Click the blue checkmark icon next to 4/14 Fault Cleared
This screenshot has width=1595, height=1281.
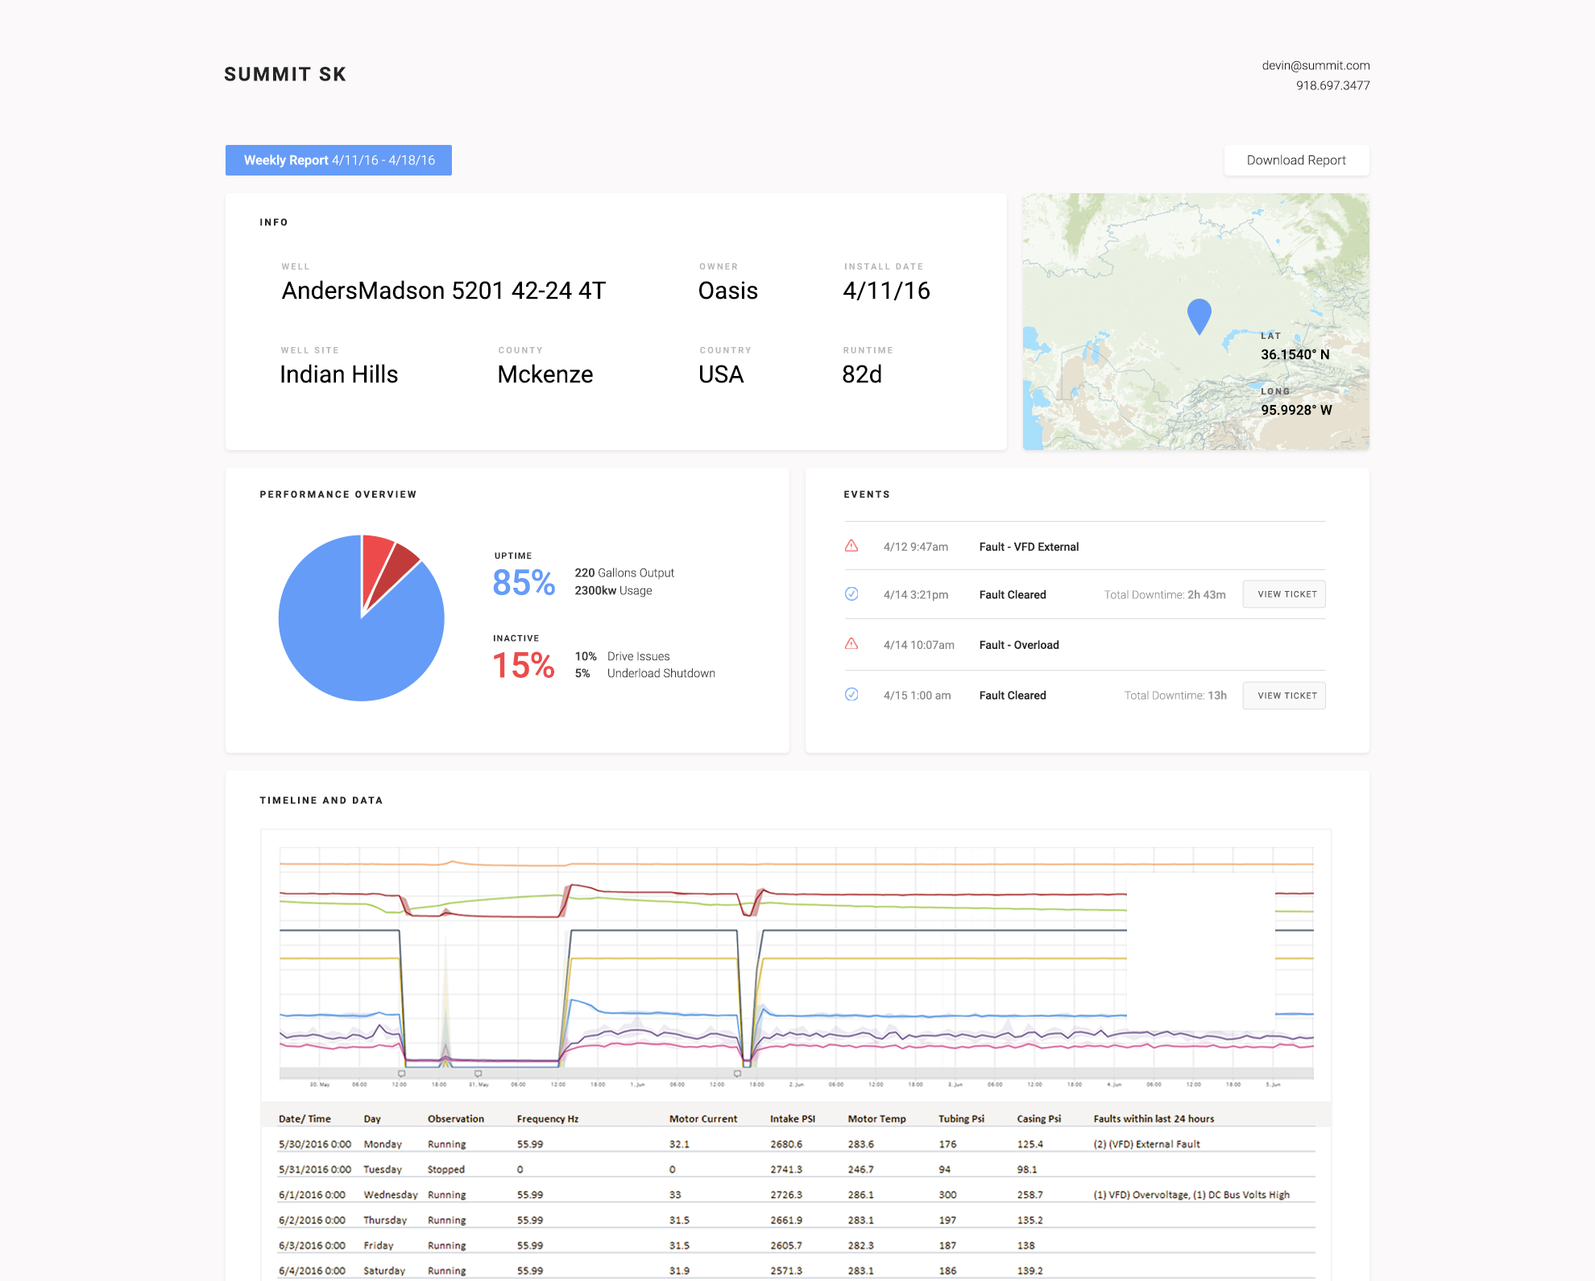point(851,594)
